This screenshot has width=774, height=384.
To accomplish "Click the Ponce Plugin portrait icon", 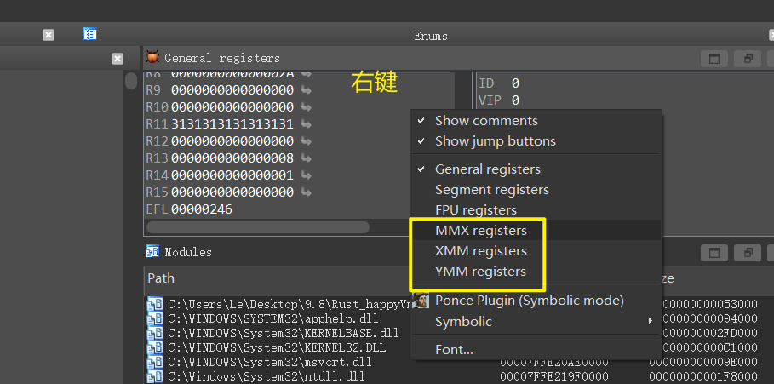I will 421,300.
